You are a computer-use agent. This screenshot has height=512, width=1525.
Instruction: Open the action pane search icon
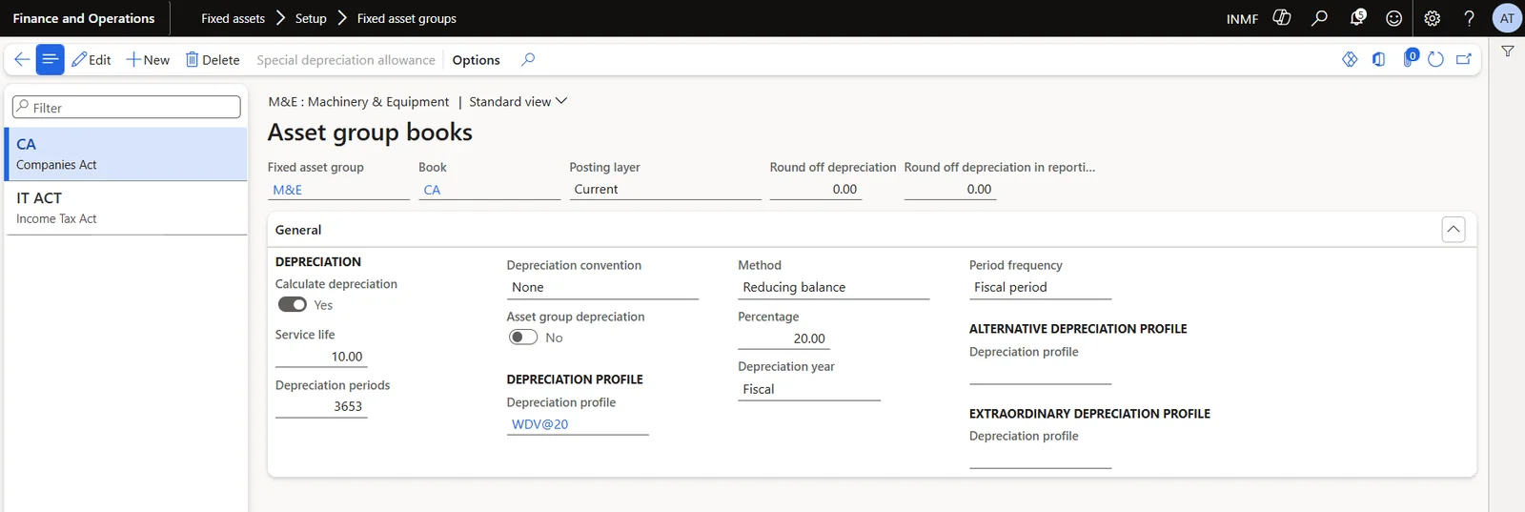pos(528,59)
